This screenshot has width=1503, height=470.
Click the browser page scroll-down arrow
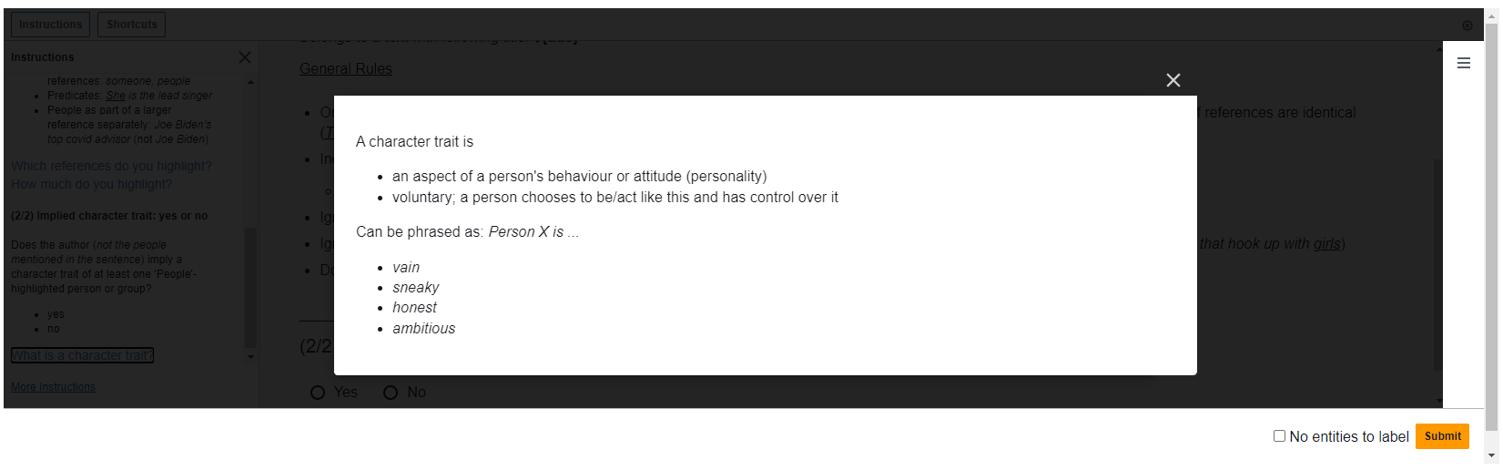pyautogui.click(x=1491, y=455)
